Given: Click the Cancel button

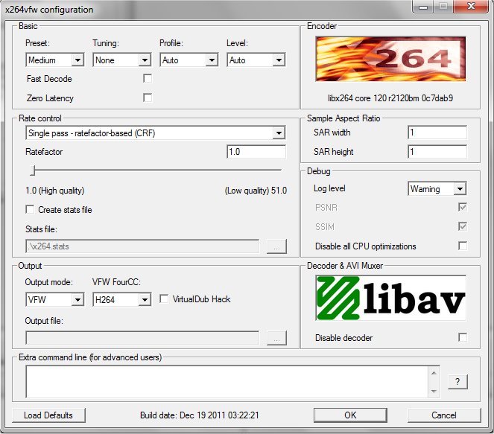Looking at the screenshot, I should pyautogui.click(x=444, y=415).
